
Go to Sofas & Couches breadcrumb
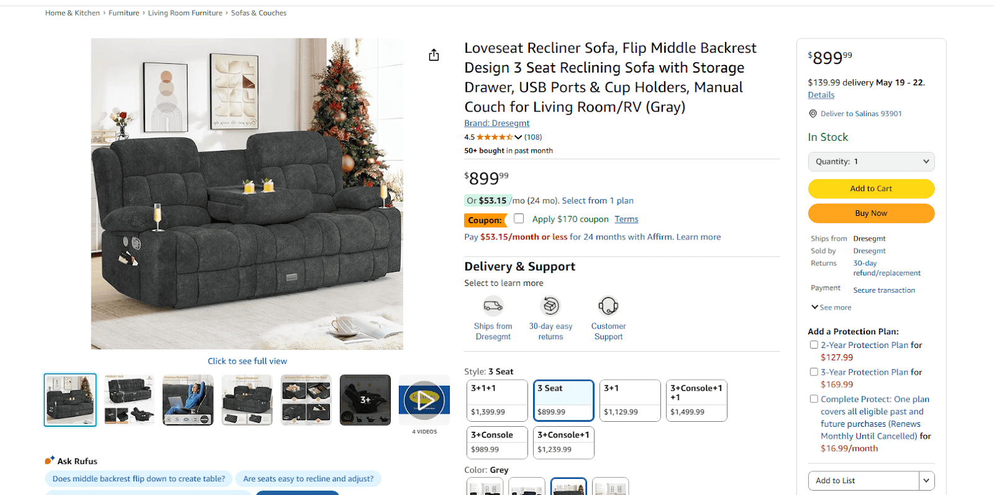(258, 13)
